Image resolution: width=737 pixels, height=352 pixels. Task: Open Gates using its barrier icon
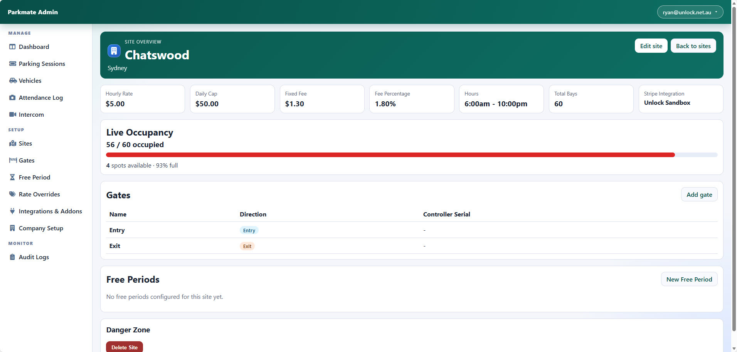pyautogui.click(x=13, y=160)
